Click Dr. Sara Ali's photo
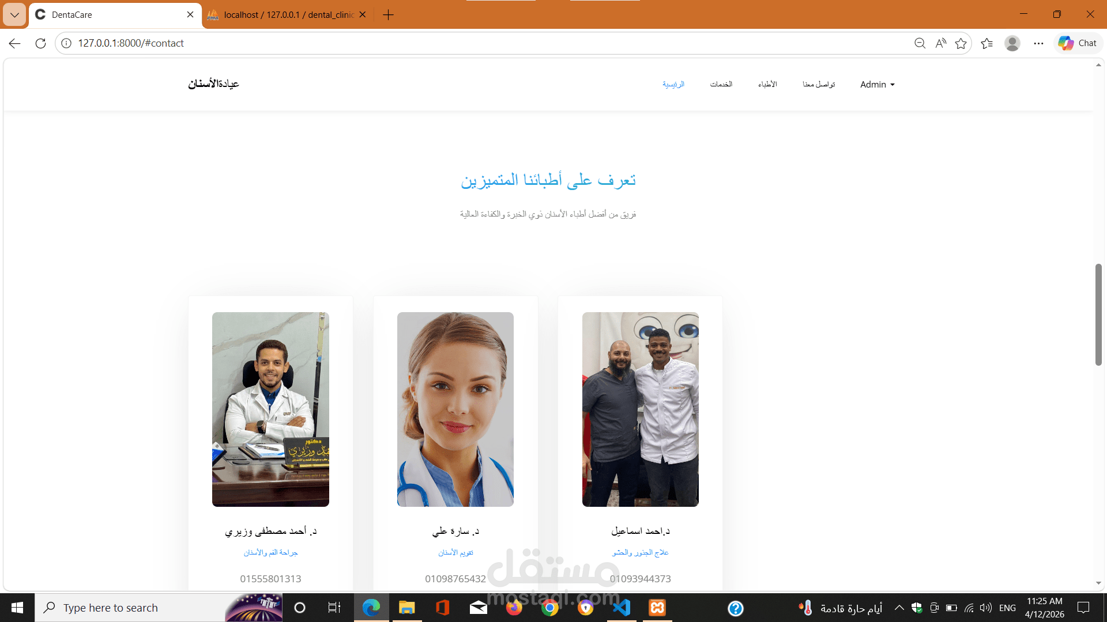This screenshot has height=622, width=1107. pyautogui.click(x=455, y=409)
